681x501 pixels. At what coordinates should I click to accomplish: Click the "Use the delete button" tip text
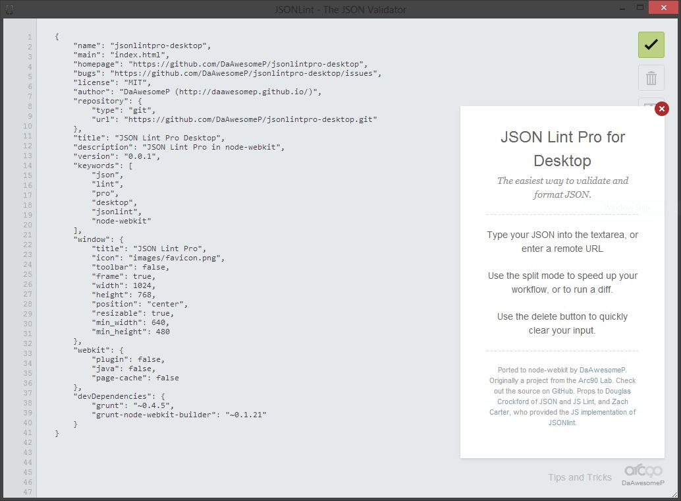point(562,324)
